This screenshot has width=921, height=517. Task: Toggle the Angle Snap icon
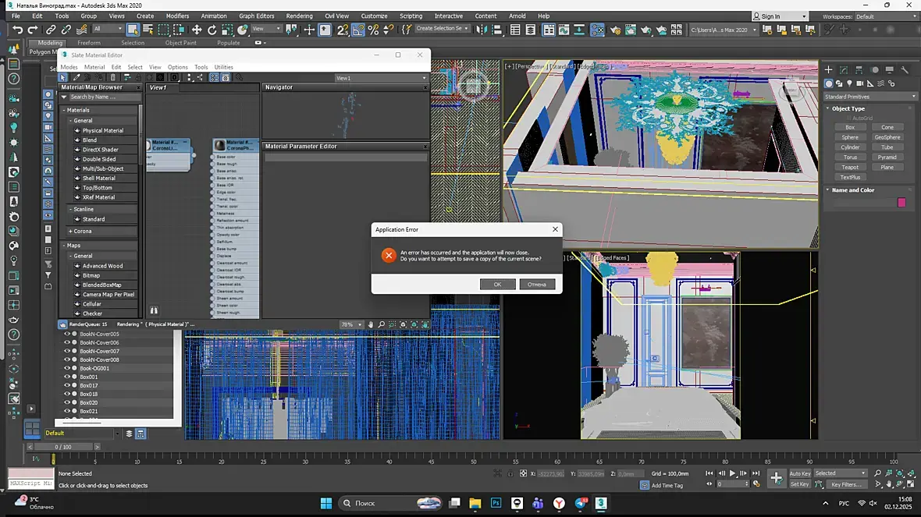coord(358,30)
